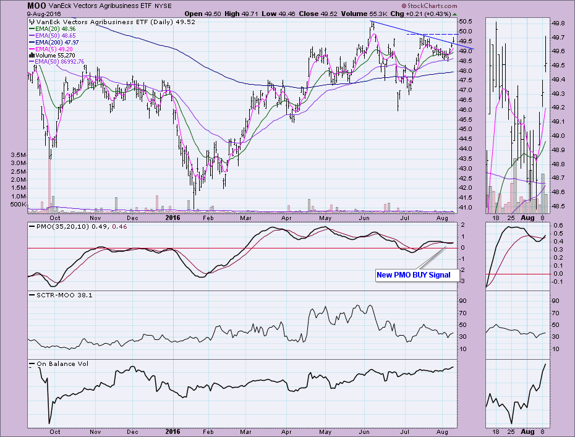Click the MOO ticker symbol heading
The height and width of the screenshot is (437, 575).
click(x=35, y=5)
